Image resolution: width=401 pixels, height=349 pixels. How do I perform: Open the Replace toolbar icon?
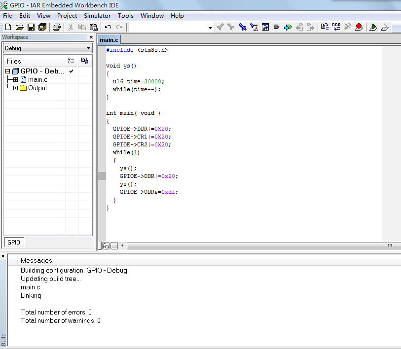pos(254,27)
